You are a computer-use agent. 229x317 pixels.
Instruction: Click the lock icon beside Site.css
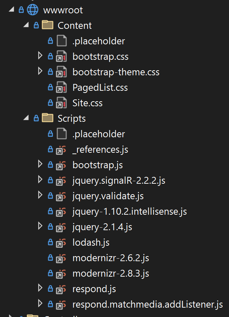point(50,103)
